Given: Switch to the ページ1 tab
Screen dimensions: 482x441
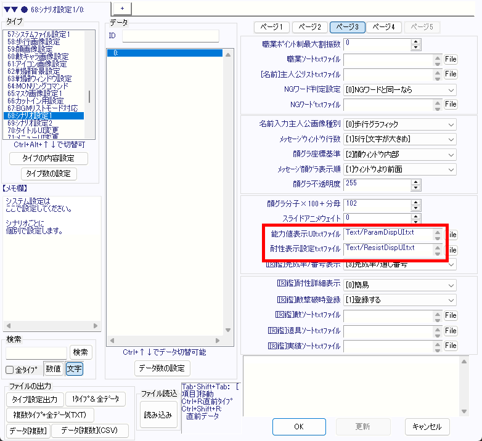Looking at the screenshot, I should [x=272, y=27].
